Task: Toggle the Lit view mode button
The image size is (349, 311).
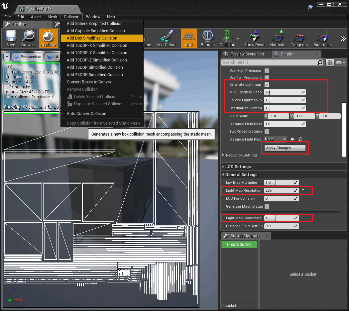Action: [53, 57]
